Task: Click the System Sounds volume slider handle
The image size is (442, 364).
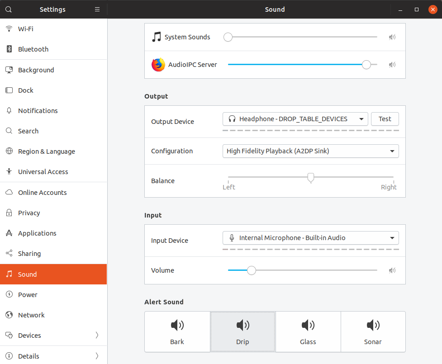Action: coord(228,37)
